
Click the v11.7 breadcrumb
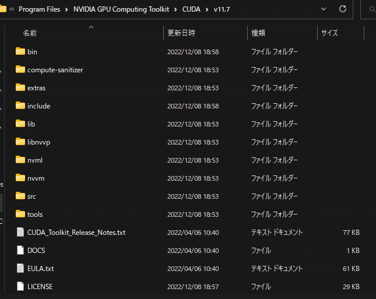pos(222,9)
